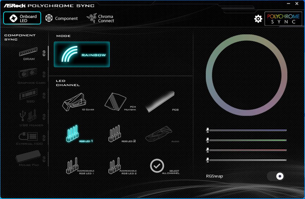
Task: Select the Addressable RGB LED 2 channel
Action: pos(122,166)
